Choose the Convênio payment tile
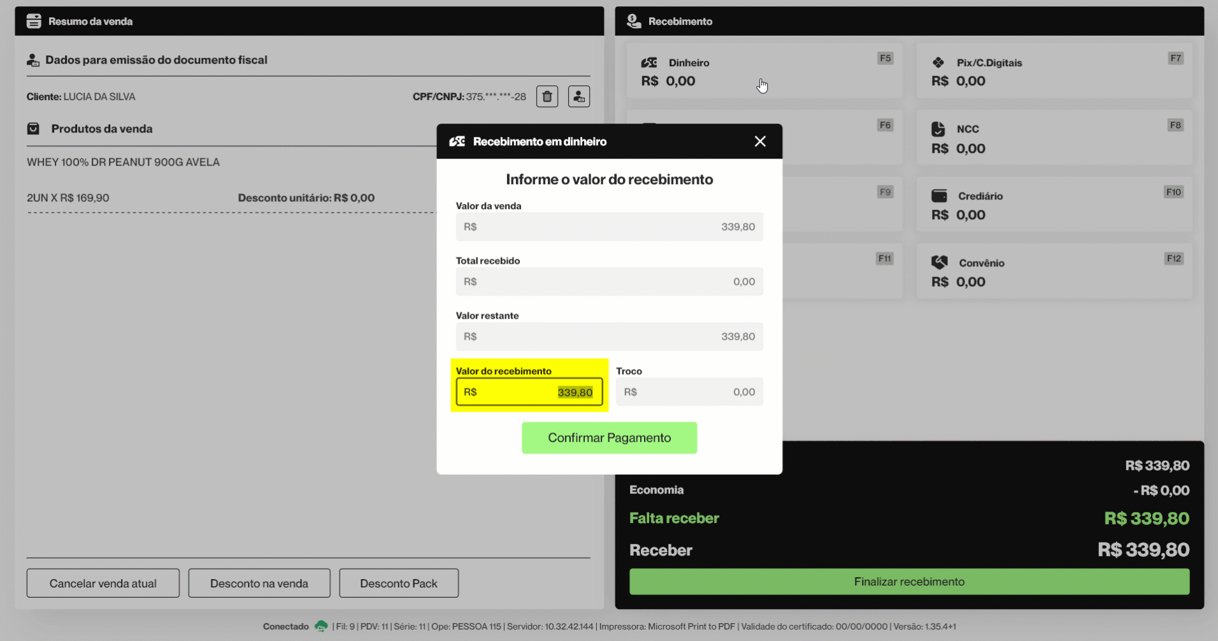 pos(1054,272)
